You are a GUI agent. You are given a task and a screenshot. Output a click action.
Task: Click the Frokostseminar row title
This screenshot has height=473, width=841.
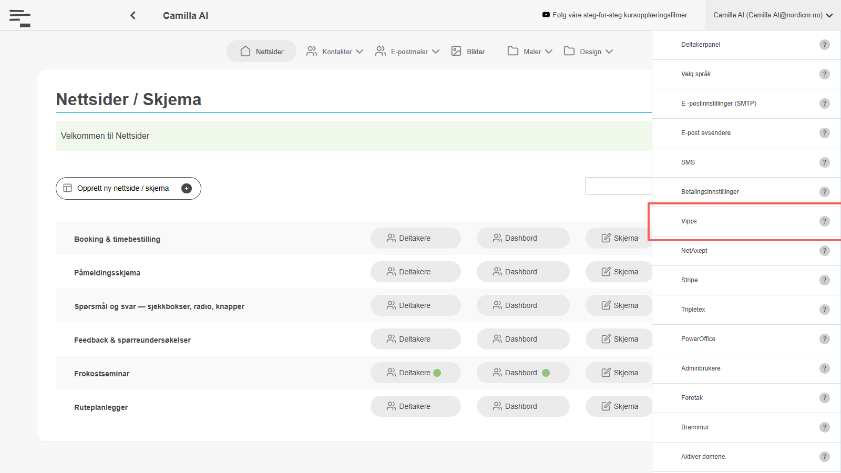(x=101, y=374)
